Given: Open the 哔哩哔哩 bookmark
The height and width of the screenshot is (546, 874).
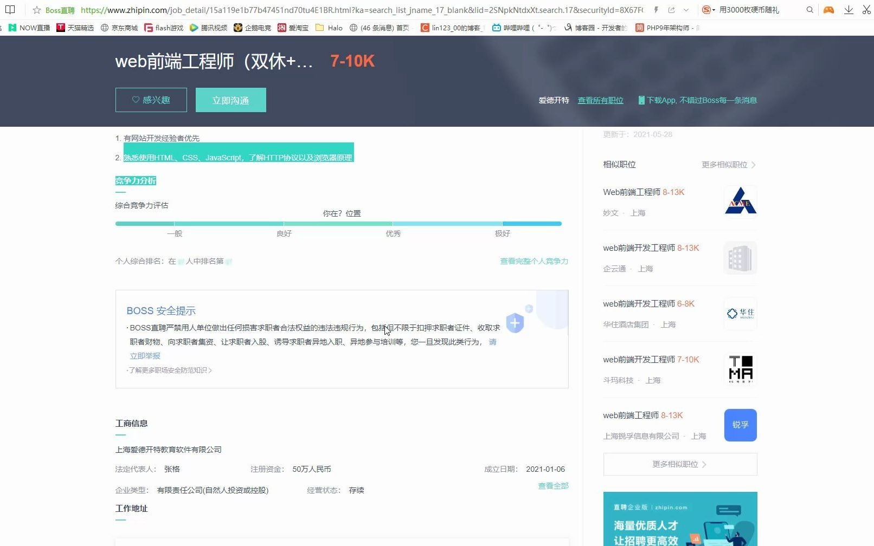Looking at the screenshot, I should pyautogui.click(x=523, y=28).
